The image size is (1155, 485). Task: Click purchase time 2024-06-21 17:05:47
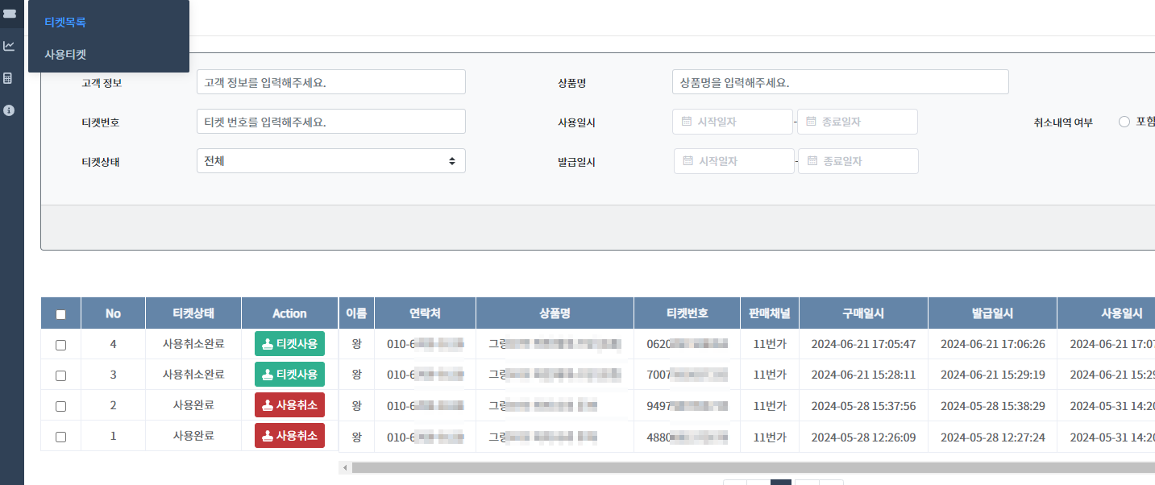pyautogui.click(x=863, y=344)
